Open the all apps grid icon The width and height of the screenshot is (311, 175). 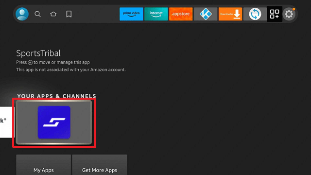point(275,14)
